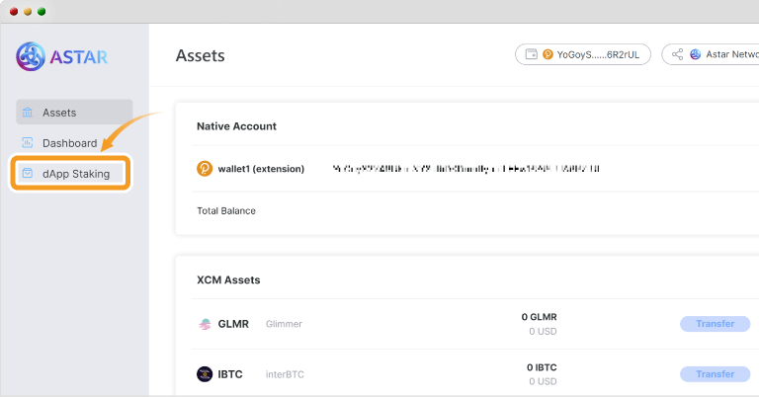Open the dApp Staking sidebar item

click(71, 174)
